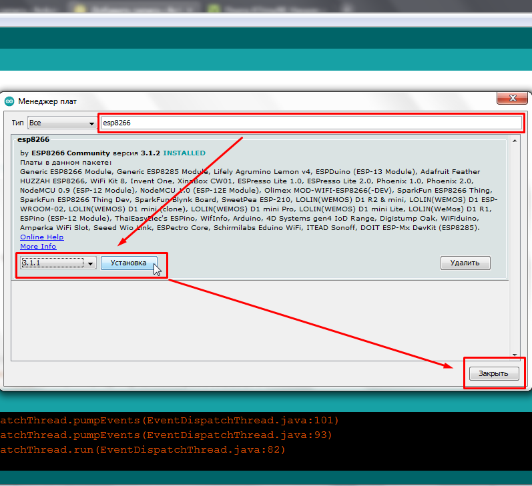Click the esp8266 search input field
Viewport: 532px width, 486px height.
coord(312,123)
